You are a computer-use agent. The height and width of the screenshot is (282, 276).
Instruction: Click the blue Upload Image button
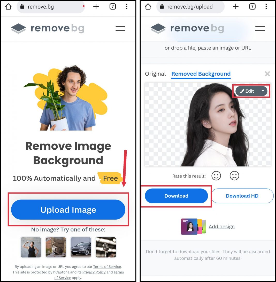(x=68, y=210)
